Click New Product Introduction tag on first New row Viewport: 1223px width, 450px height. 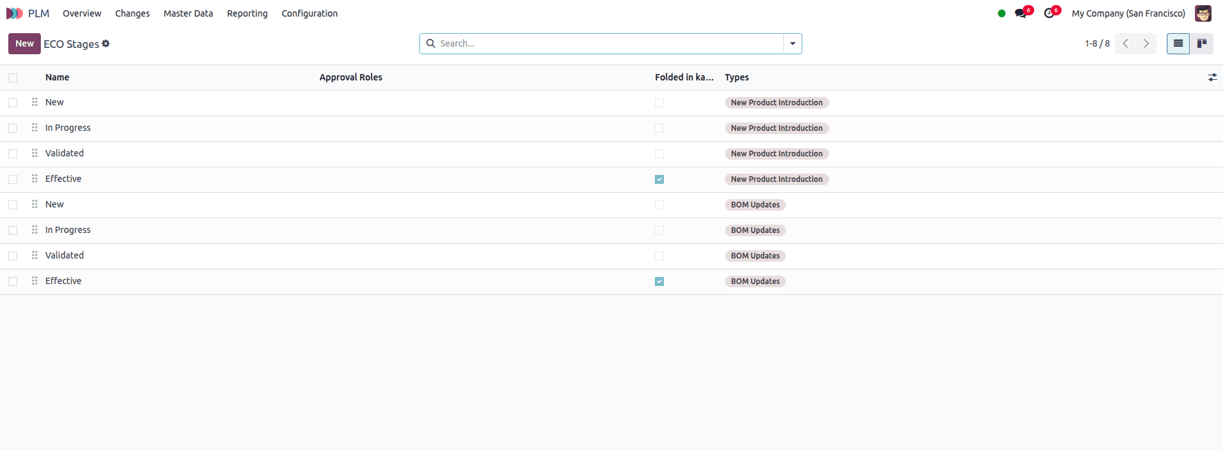pyautogui.click(x=776, y=103)
